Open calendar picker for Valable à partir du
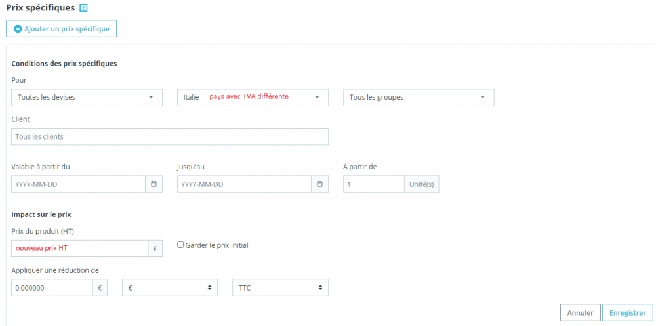This screenshot has height=326, width=656. click(x=154, y=184)
